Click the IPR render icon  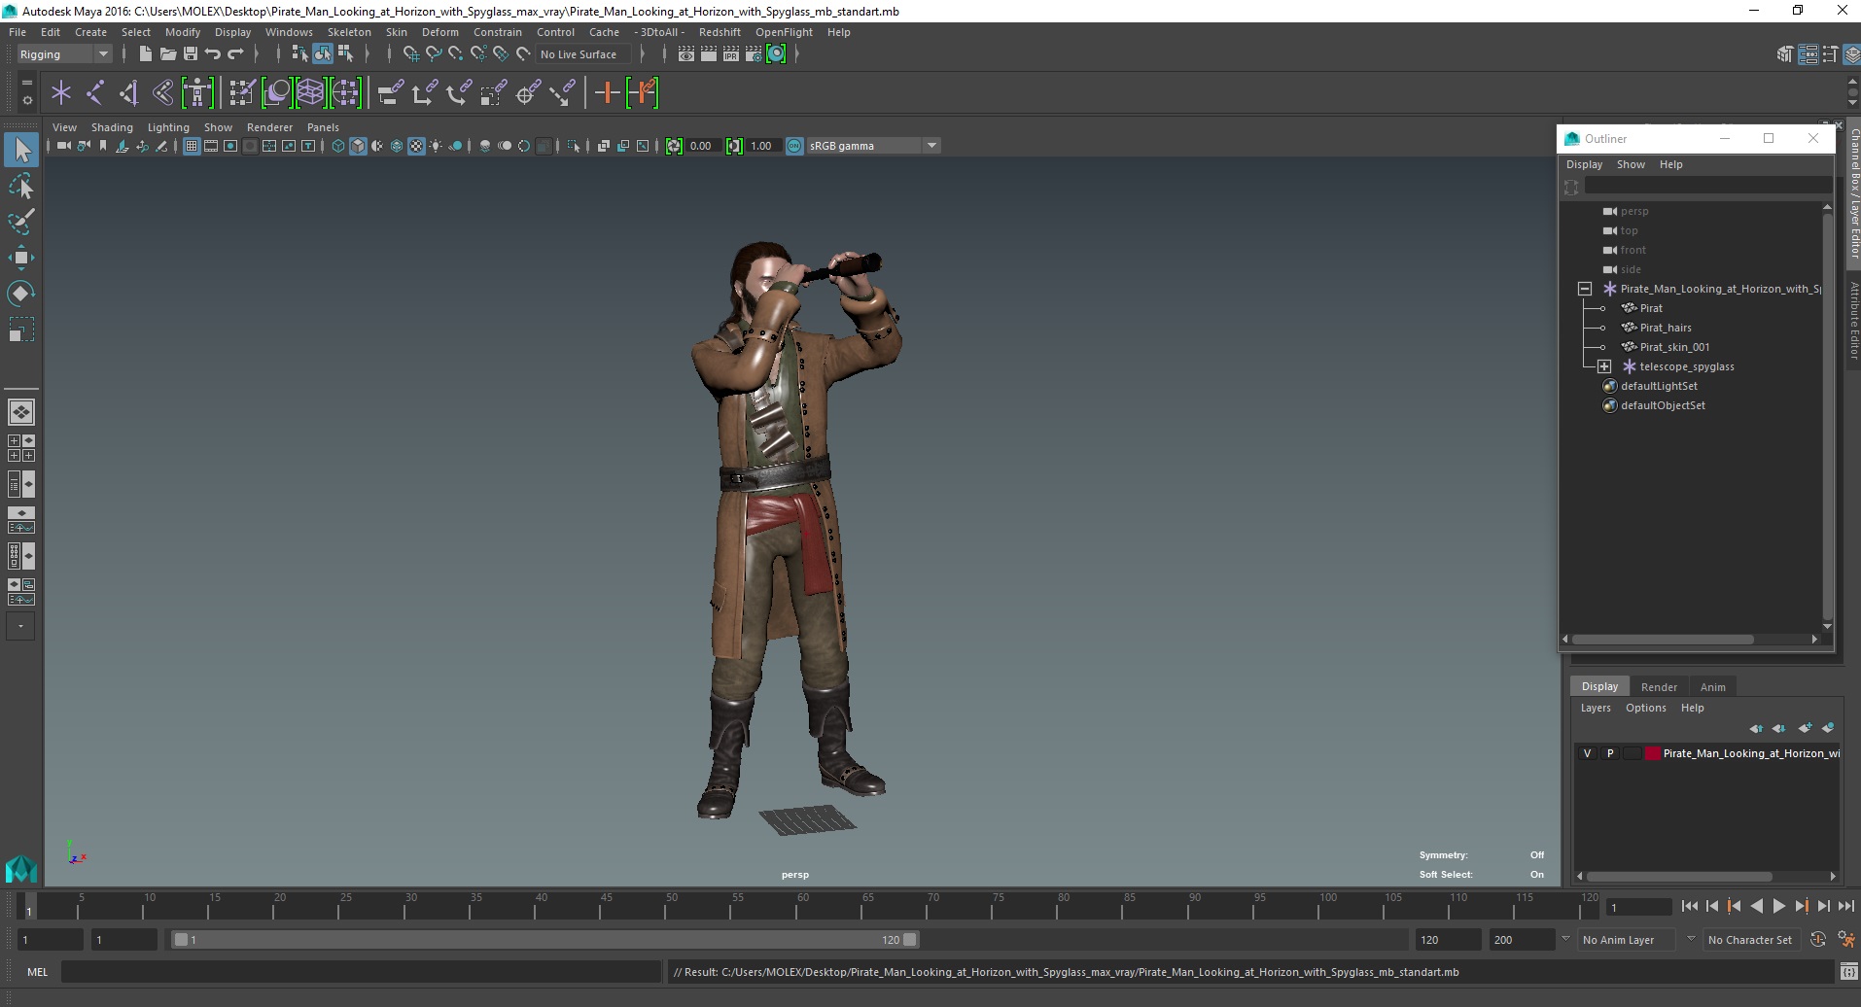(x=731, y=54)
